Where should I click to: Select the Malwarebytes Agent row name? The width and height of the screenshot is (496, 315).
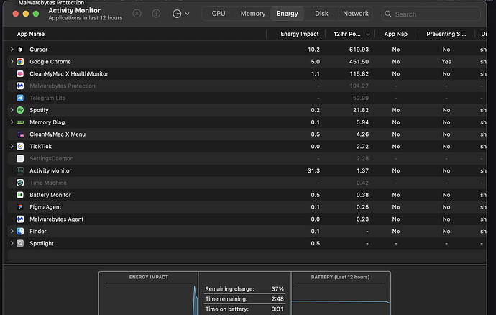coord(57,219)
